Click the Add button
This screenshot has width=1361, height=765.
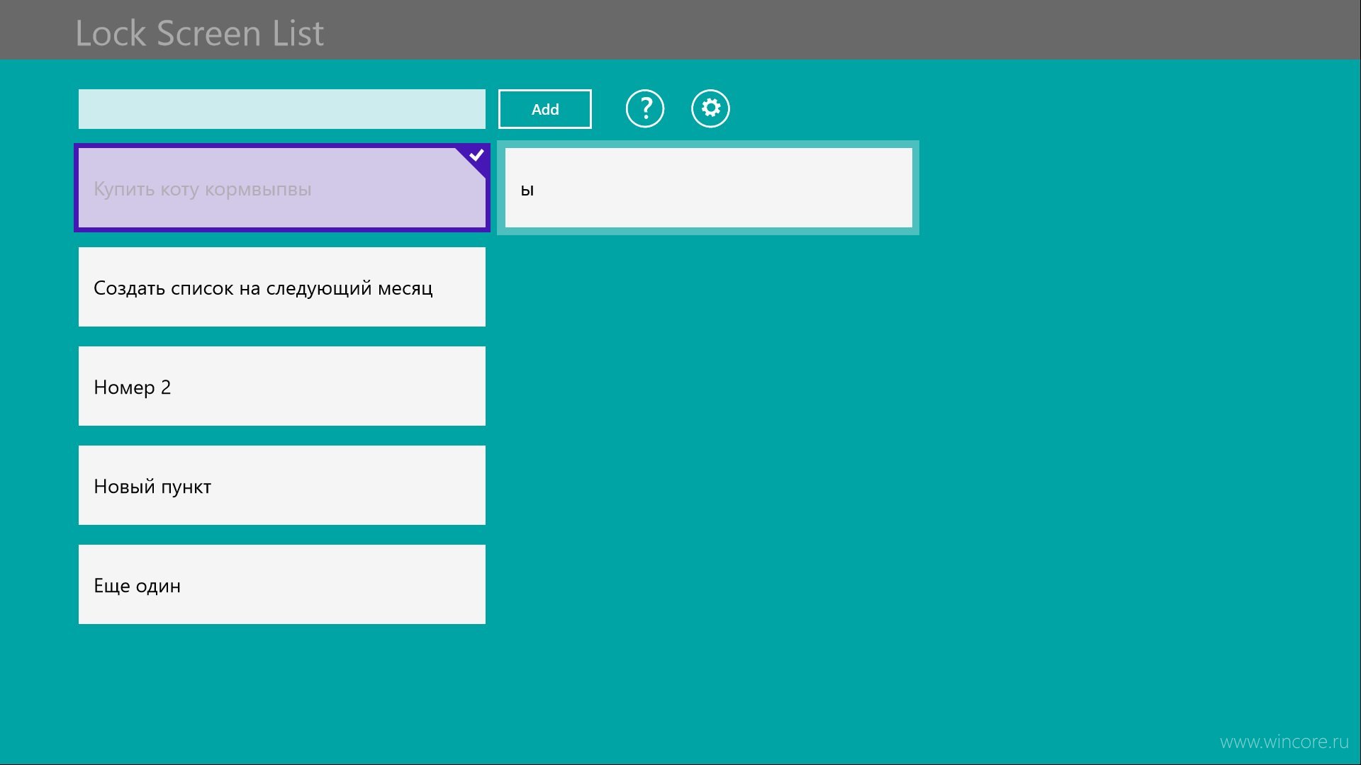click(544, 109)
